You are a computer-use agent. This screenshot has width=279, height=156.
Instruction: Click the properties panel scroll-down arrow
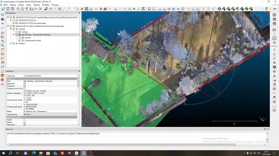(x=78, y=124)
